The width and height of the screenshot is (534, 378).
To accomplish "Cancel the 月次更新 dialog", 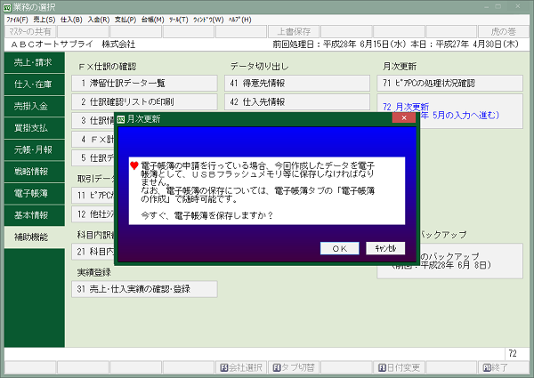I will tap(385, 248).
